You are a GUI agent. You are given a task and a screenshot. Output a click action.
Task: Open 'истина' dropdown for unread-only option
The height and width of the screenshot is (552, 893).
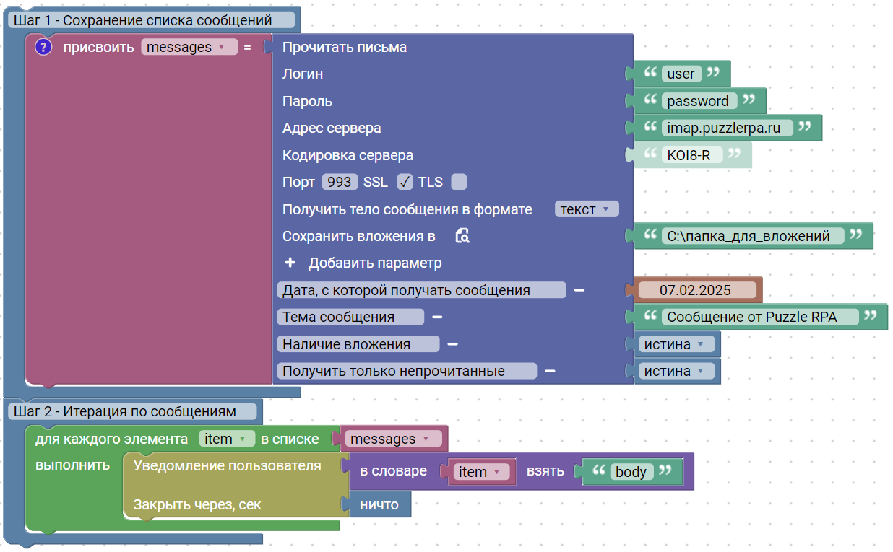tap(677, 371)
